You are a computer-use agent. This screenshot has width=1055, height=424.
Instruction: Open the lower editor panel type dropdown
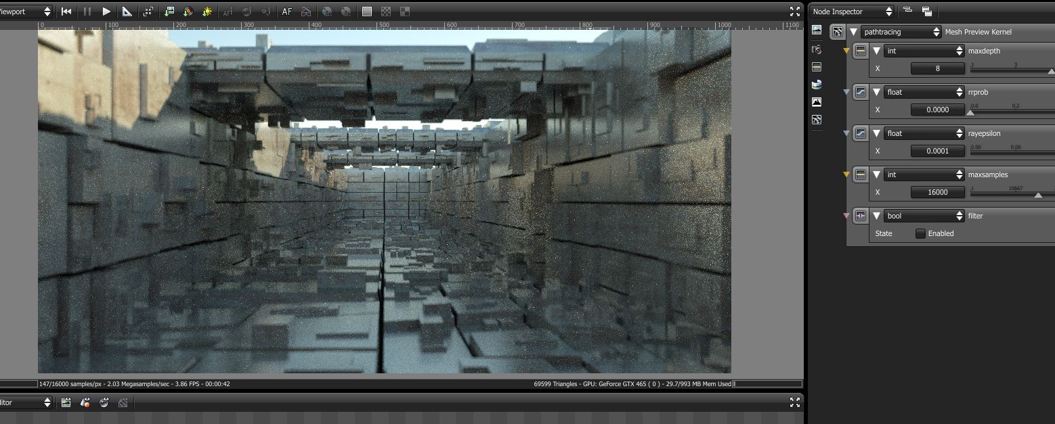[25, 402]
